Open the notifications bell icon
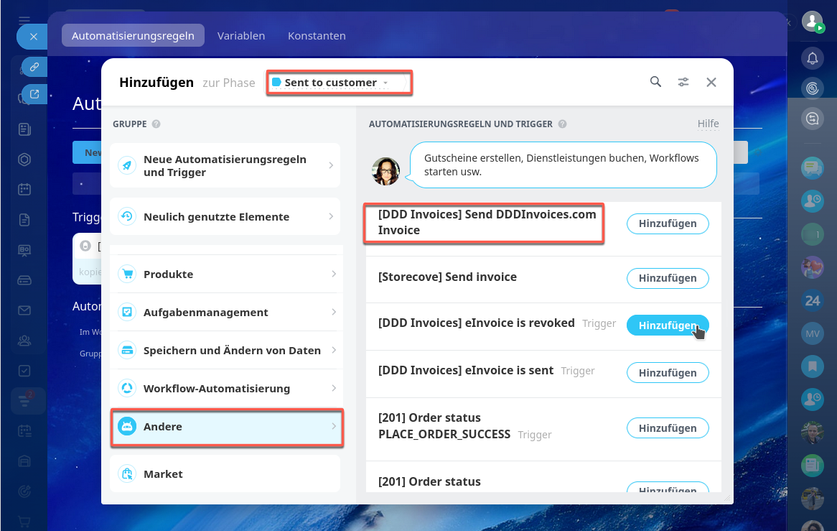The height and width of the screenshot is (531, 837). coord(813,57)
